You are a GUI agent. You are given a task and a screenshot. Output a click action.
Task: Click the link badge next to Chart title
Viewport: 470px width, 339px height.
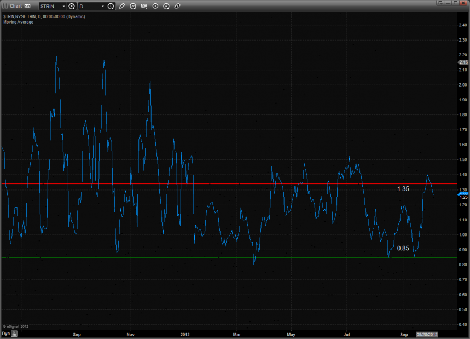(x=27, y=7)
